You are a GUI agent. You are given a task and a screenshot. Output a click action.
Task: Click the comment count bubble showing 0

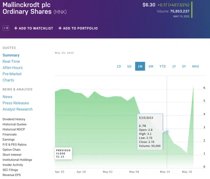click(x=6, y=28)
